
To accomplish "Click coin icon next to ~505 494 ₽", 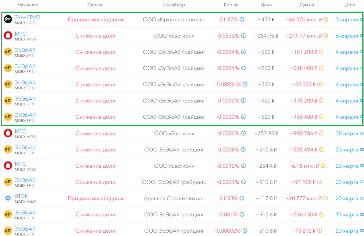I will click(321, 149).
